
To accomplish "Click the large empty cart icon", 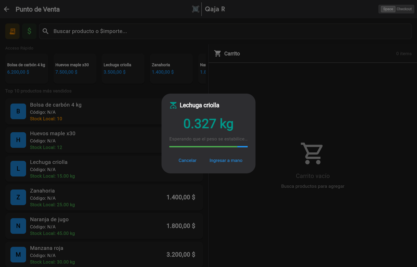I will (x=312, y=153).
